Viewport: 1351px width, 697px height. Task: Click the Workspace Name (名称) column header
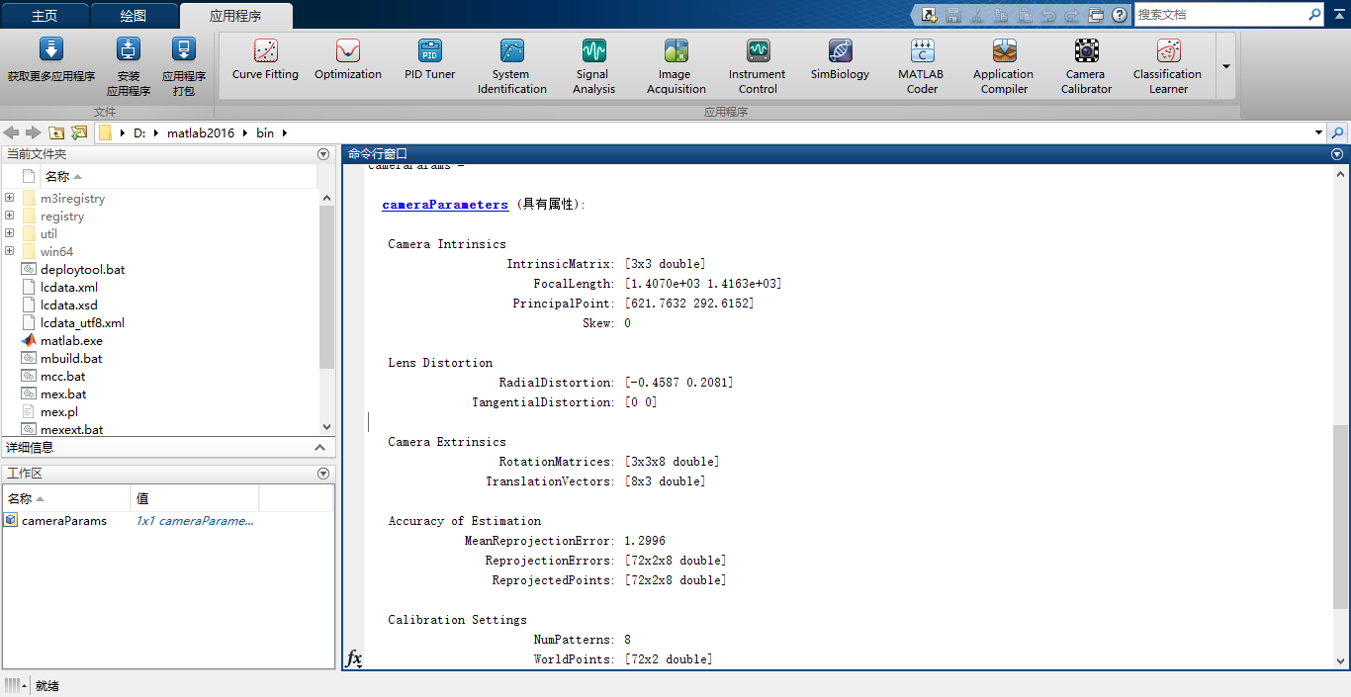click(65, 498)
